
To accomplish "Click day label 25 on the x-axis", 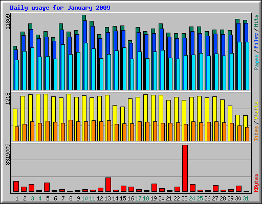I will [200, 198].
